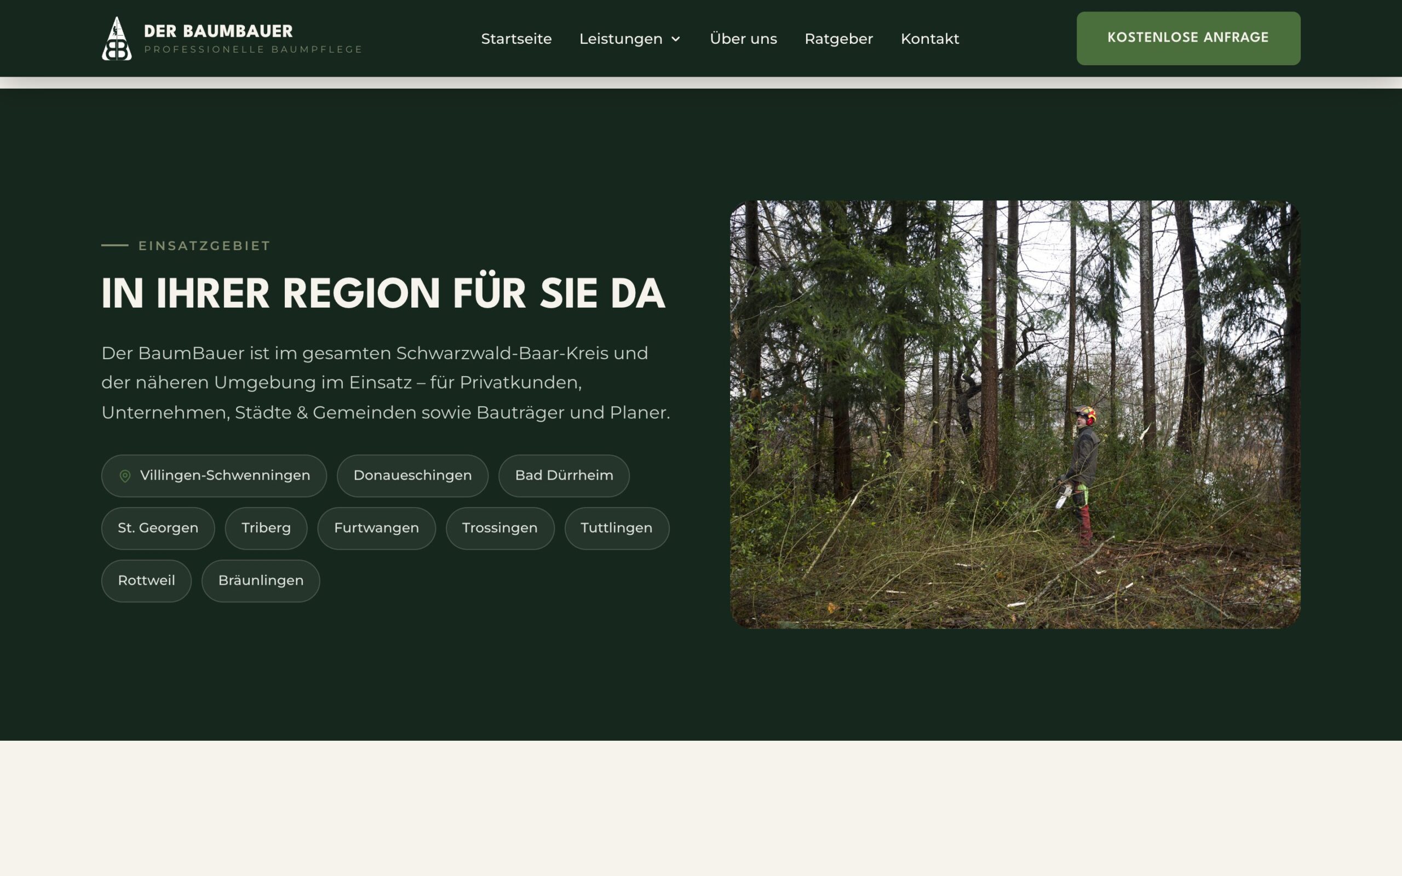Select the Bad Dürrheim location chip
Screen dimensions: 1402x876
click(564, 476)
